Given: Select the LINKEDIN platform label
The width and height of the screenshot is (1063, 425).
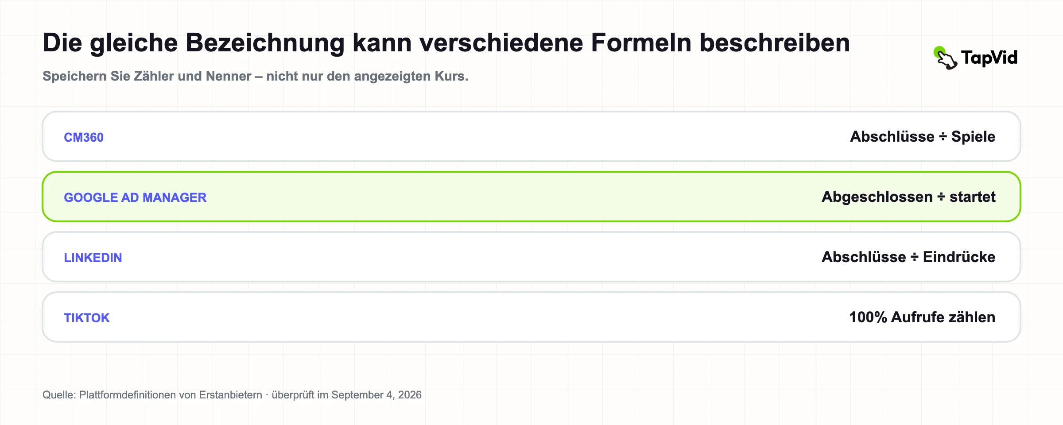Looking at the screenshot, I should (x=93, y=258).
